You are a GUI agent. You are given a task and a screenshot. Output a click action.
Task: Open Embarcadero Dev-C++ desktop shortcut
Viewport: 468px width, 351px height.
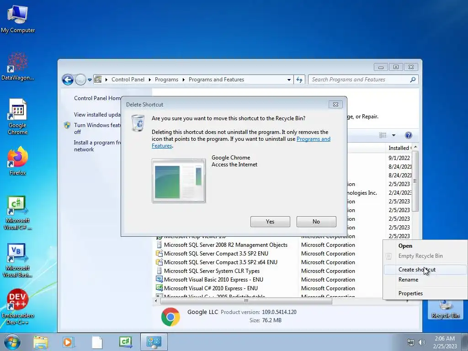click(18, 307)
